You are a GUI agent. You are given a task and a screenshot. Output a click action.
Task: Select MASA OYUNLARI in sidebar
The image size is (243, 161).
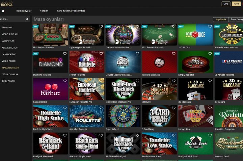10,68
